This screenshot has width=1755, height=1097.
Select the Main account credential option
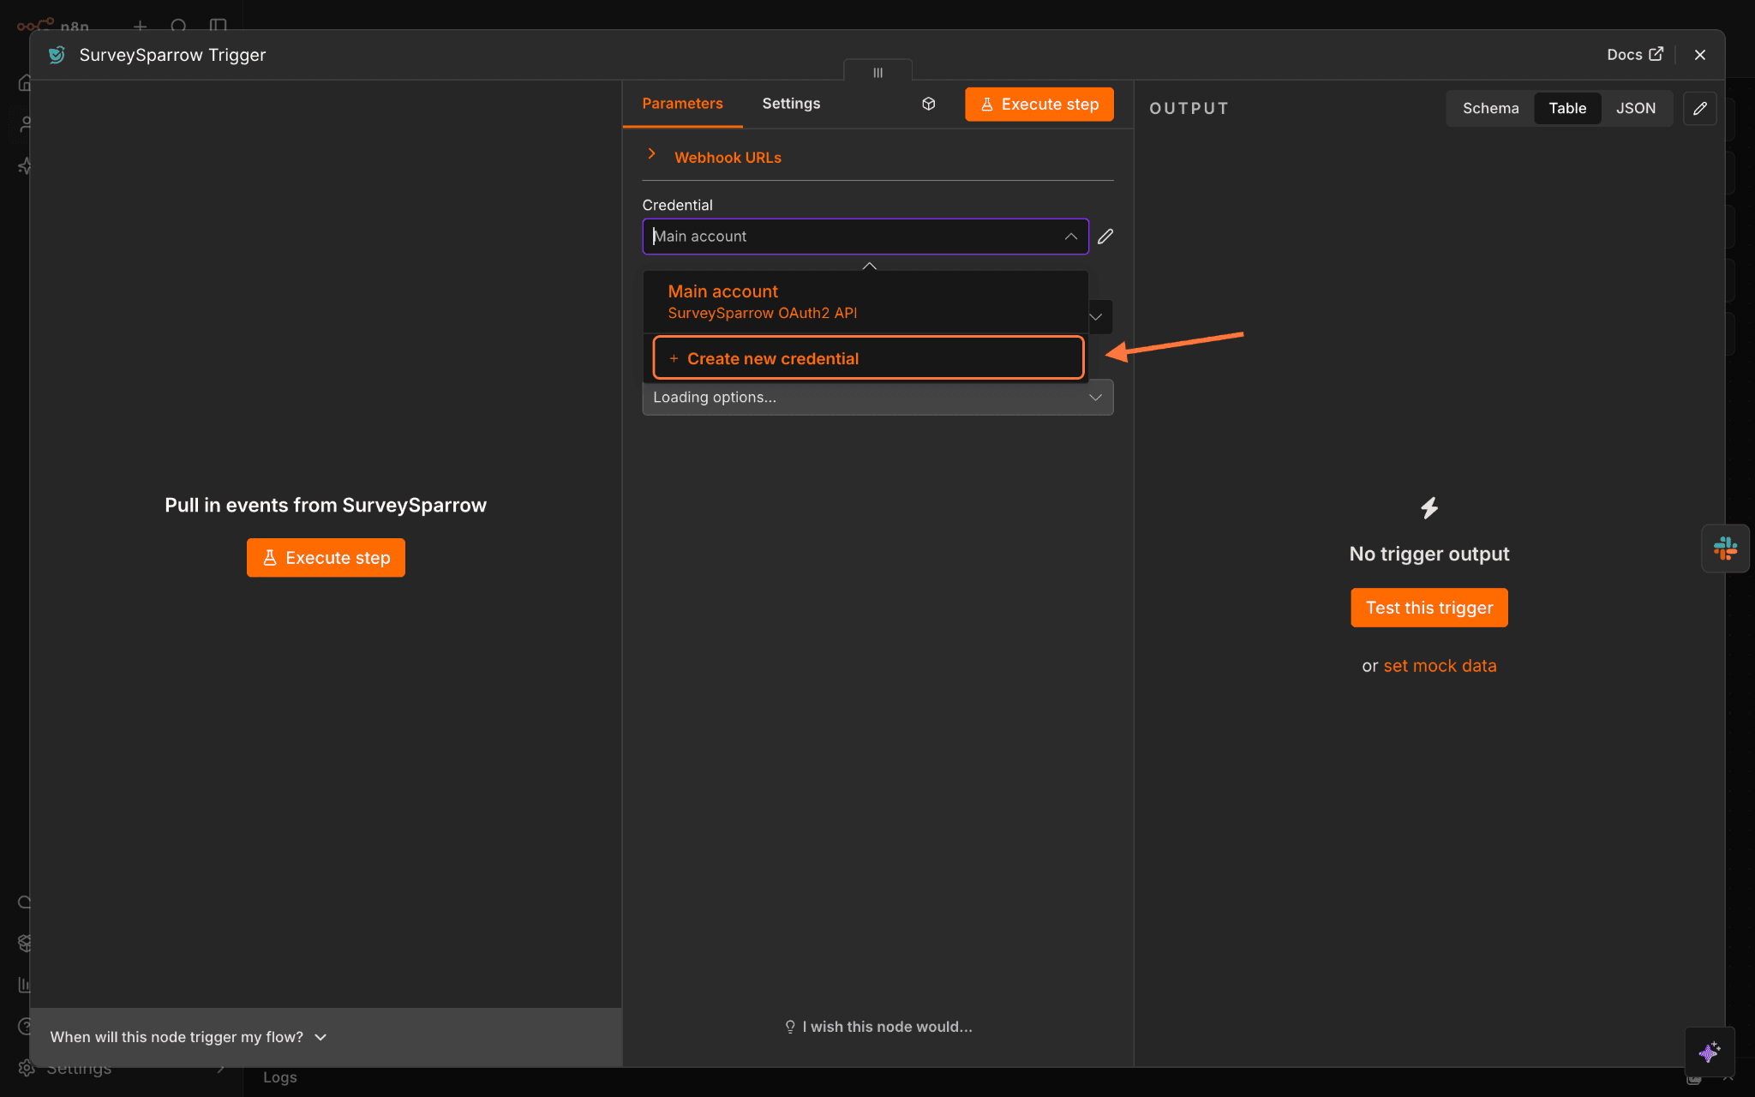(866, 302)
